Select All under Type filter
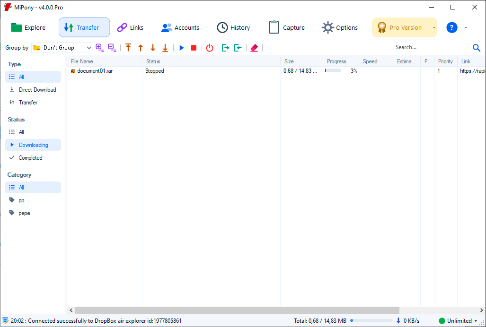The width and height of the screenshot is (486, 327). [33, 77]
